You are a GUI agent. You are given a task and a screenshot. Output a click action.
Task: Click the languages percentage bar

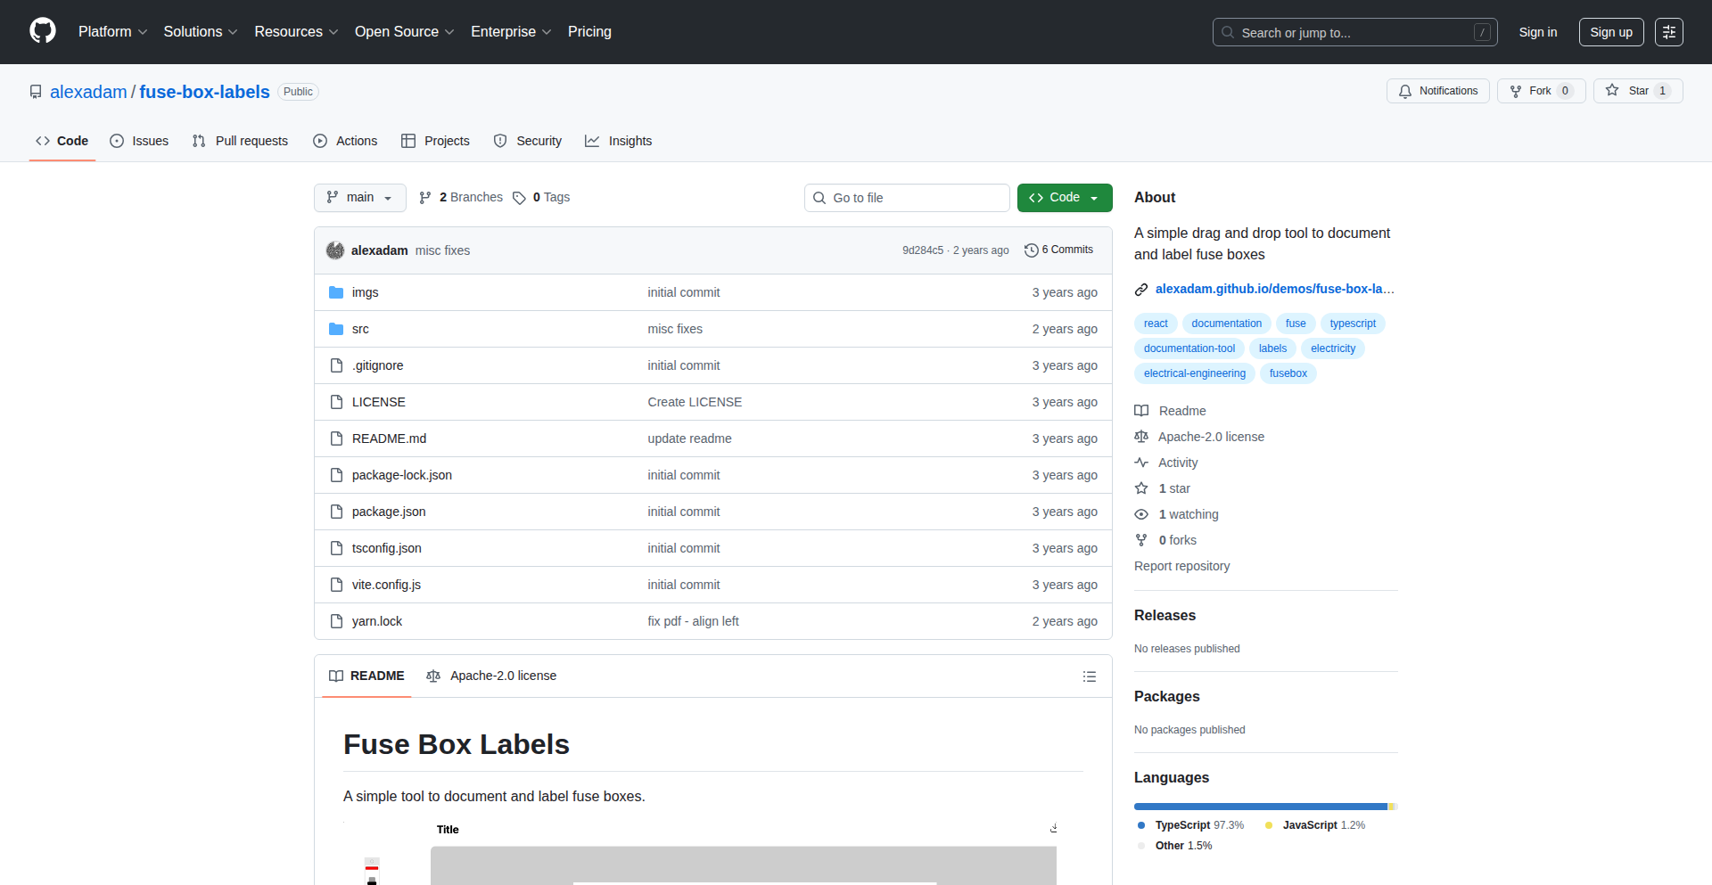click(1264, 807)
